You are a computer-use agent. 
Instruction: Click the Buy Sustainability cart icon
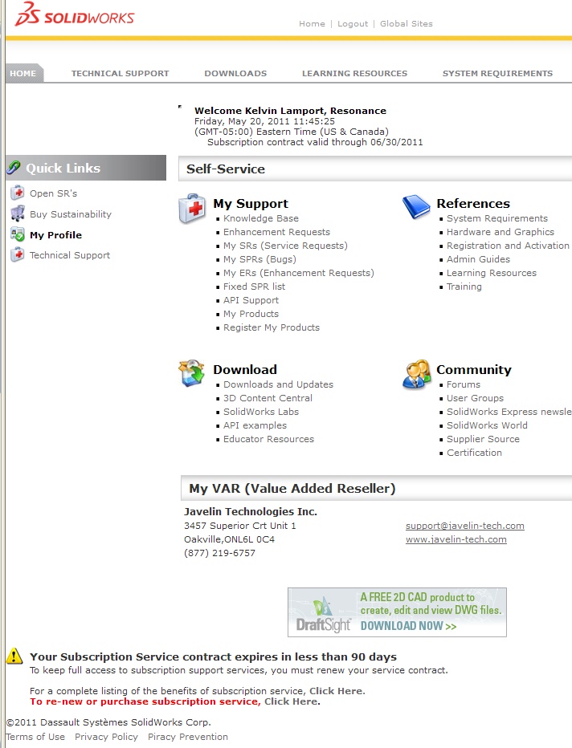(x=18, y=213)
